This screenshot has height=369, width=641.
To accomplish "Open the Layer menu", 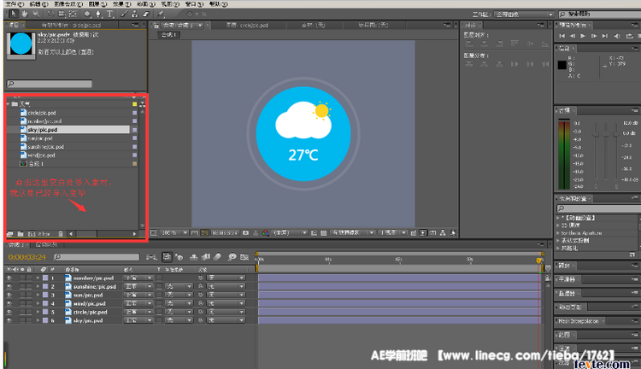I will click(x=97, y=3).
